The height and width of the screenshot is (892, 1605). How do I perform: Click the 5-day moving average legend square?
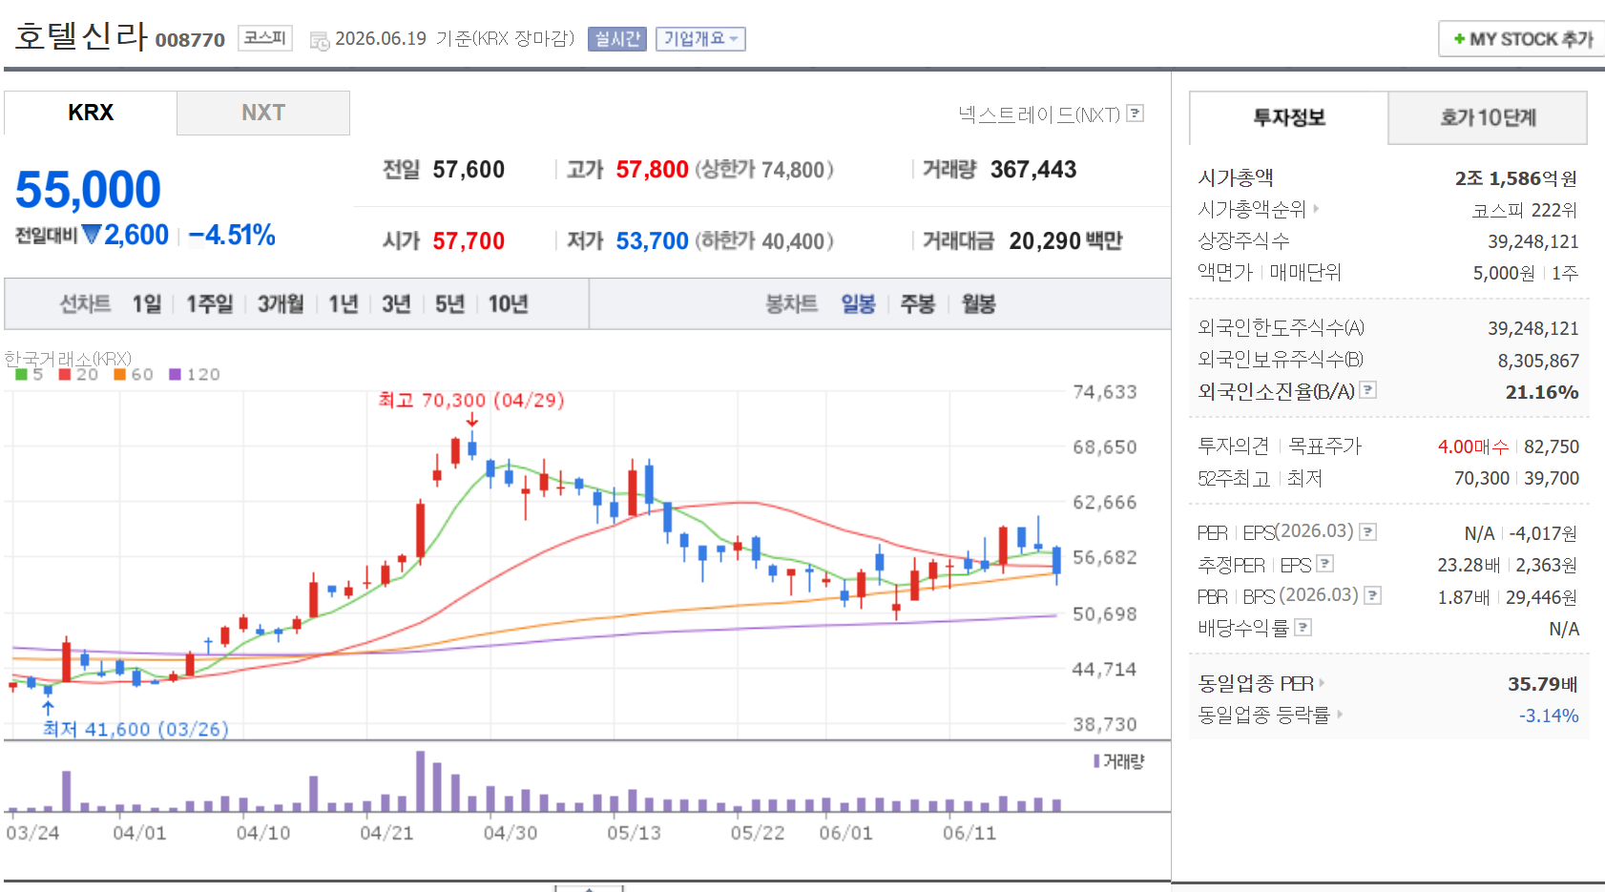21,374
